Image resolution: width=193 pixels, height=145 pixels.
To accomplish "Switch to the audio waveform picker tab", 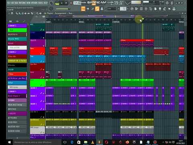I will point(17,21).
